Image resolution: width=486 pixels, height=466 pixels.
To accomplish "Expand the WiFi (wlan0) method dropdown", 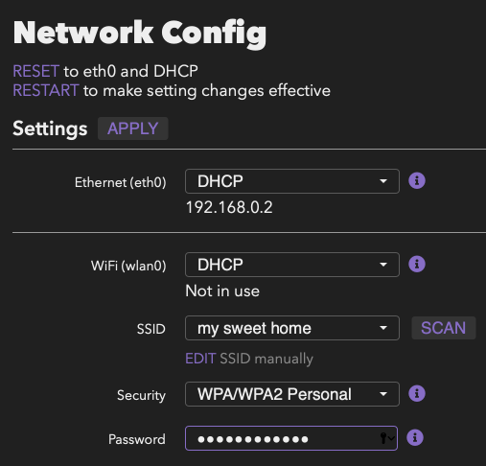I will (x=292, y=265).
